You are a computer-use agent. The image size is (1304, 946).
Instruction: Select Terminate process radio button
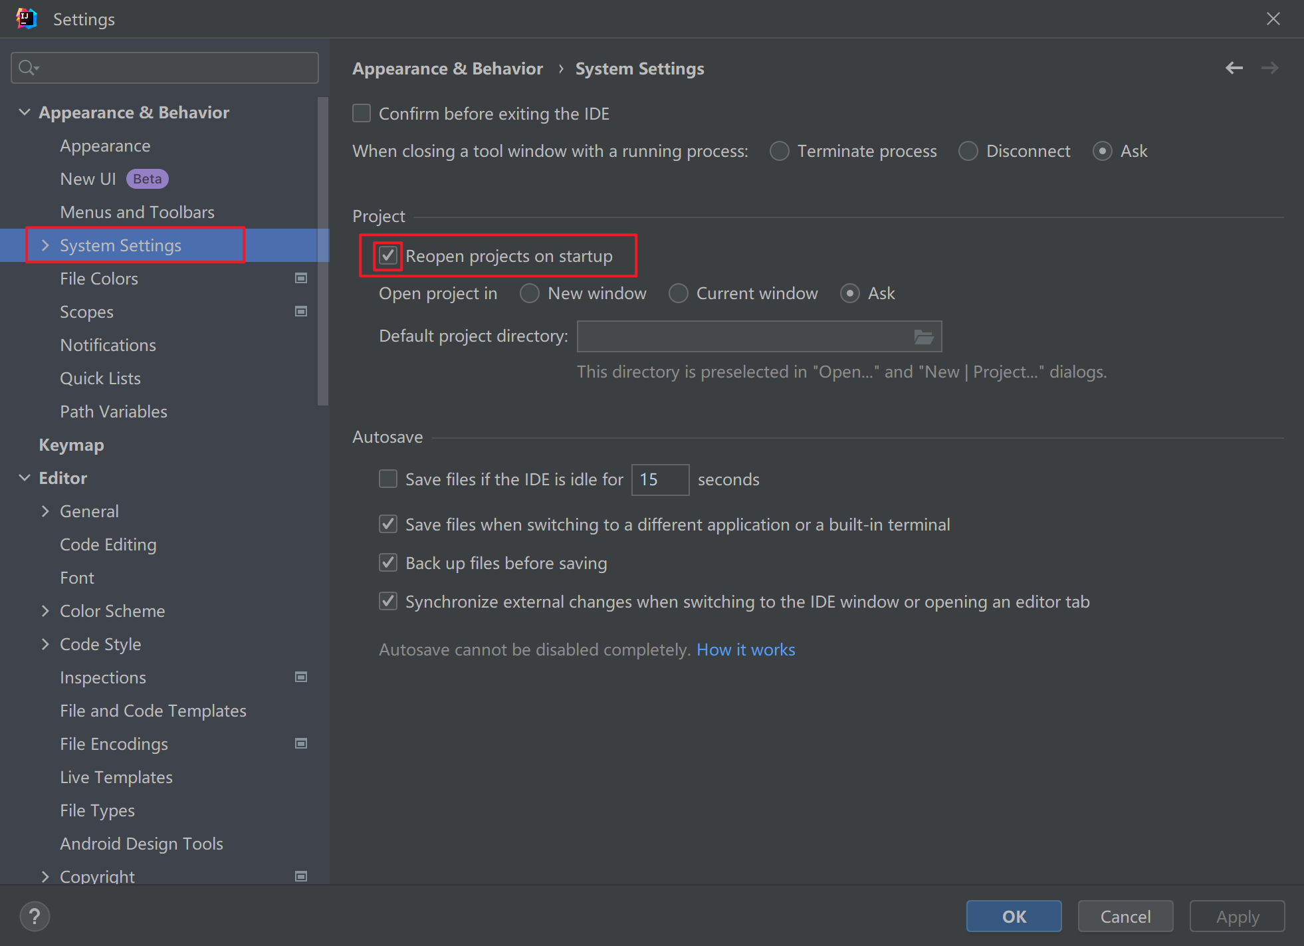pos(779,152)
